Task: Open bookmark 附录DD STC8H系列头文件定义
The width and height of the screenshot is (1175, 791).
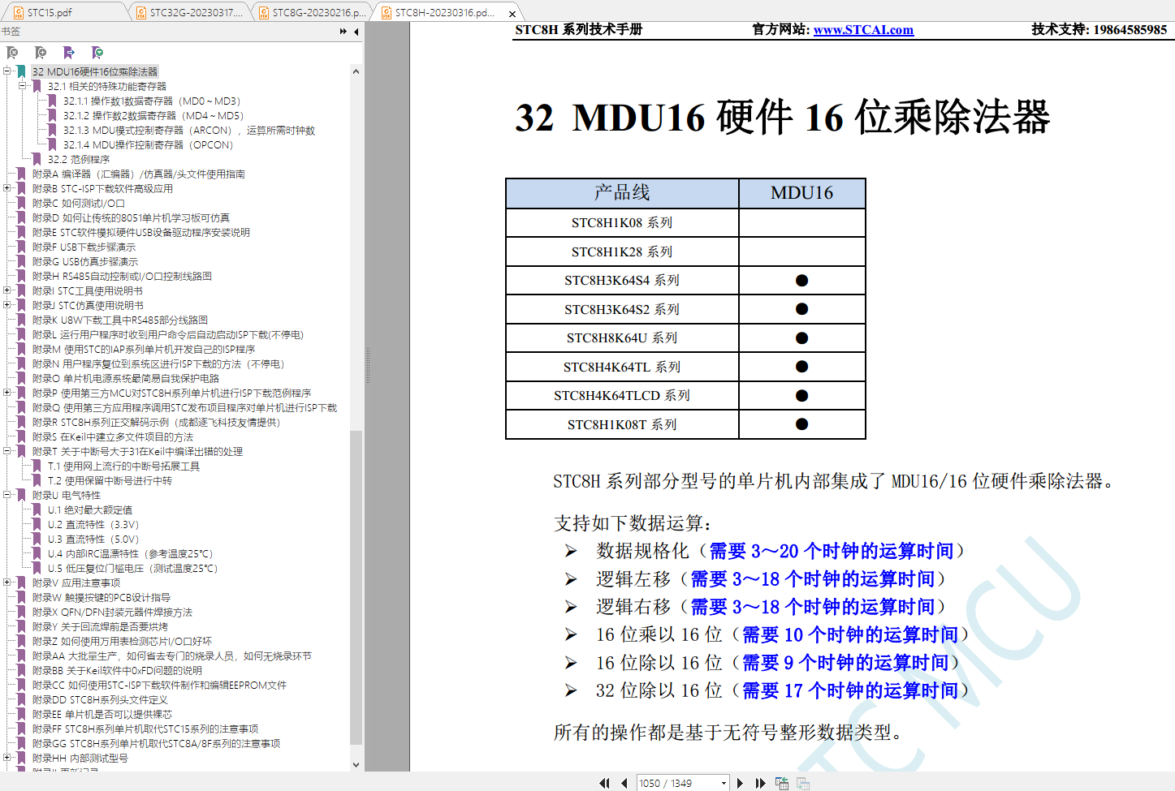Action: (x=100, y=700)
